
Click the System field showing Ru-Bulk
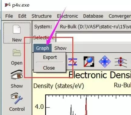(93, 27)
